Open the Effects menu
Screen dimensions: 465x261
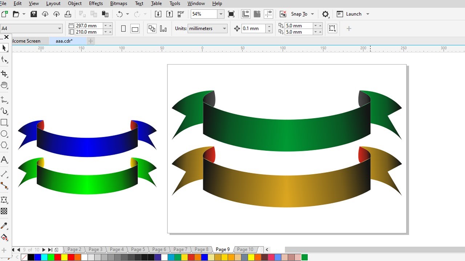click(x=96, y=3)
